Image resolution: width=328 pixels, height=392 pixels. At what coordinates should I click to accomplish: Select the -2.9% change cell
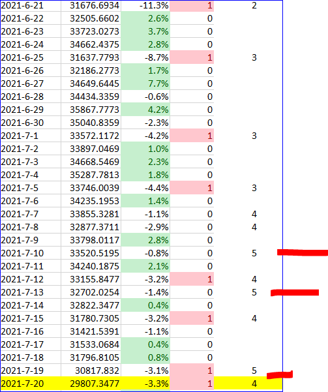(x=145, y=227)
